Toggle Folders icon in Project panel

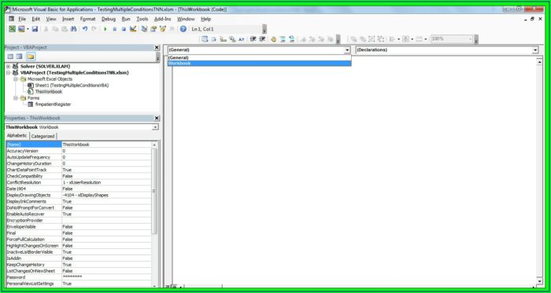click(x=31, y=57)
